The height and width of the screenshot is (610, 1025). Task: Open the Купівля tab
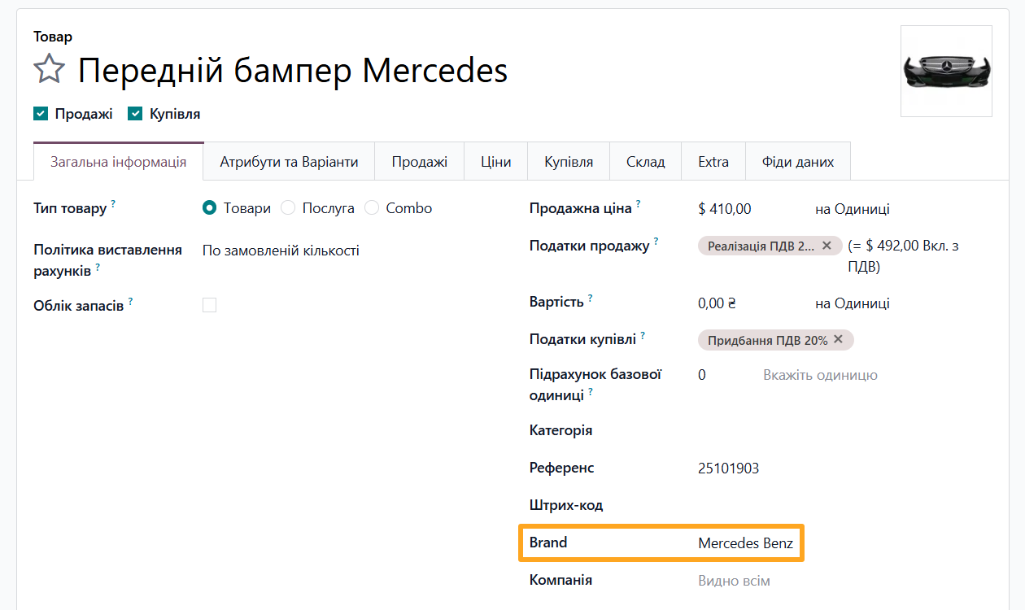569,162
